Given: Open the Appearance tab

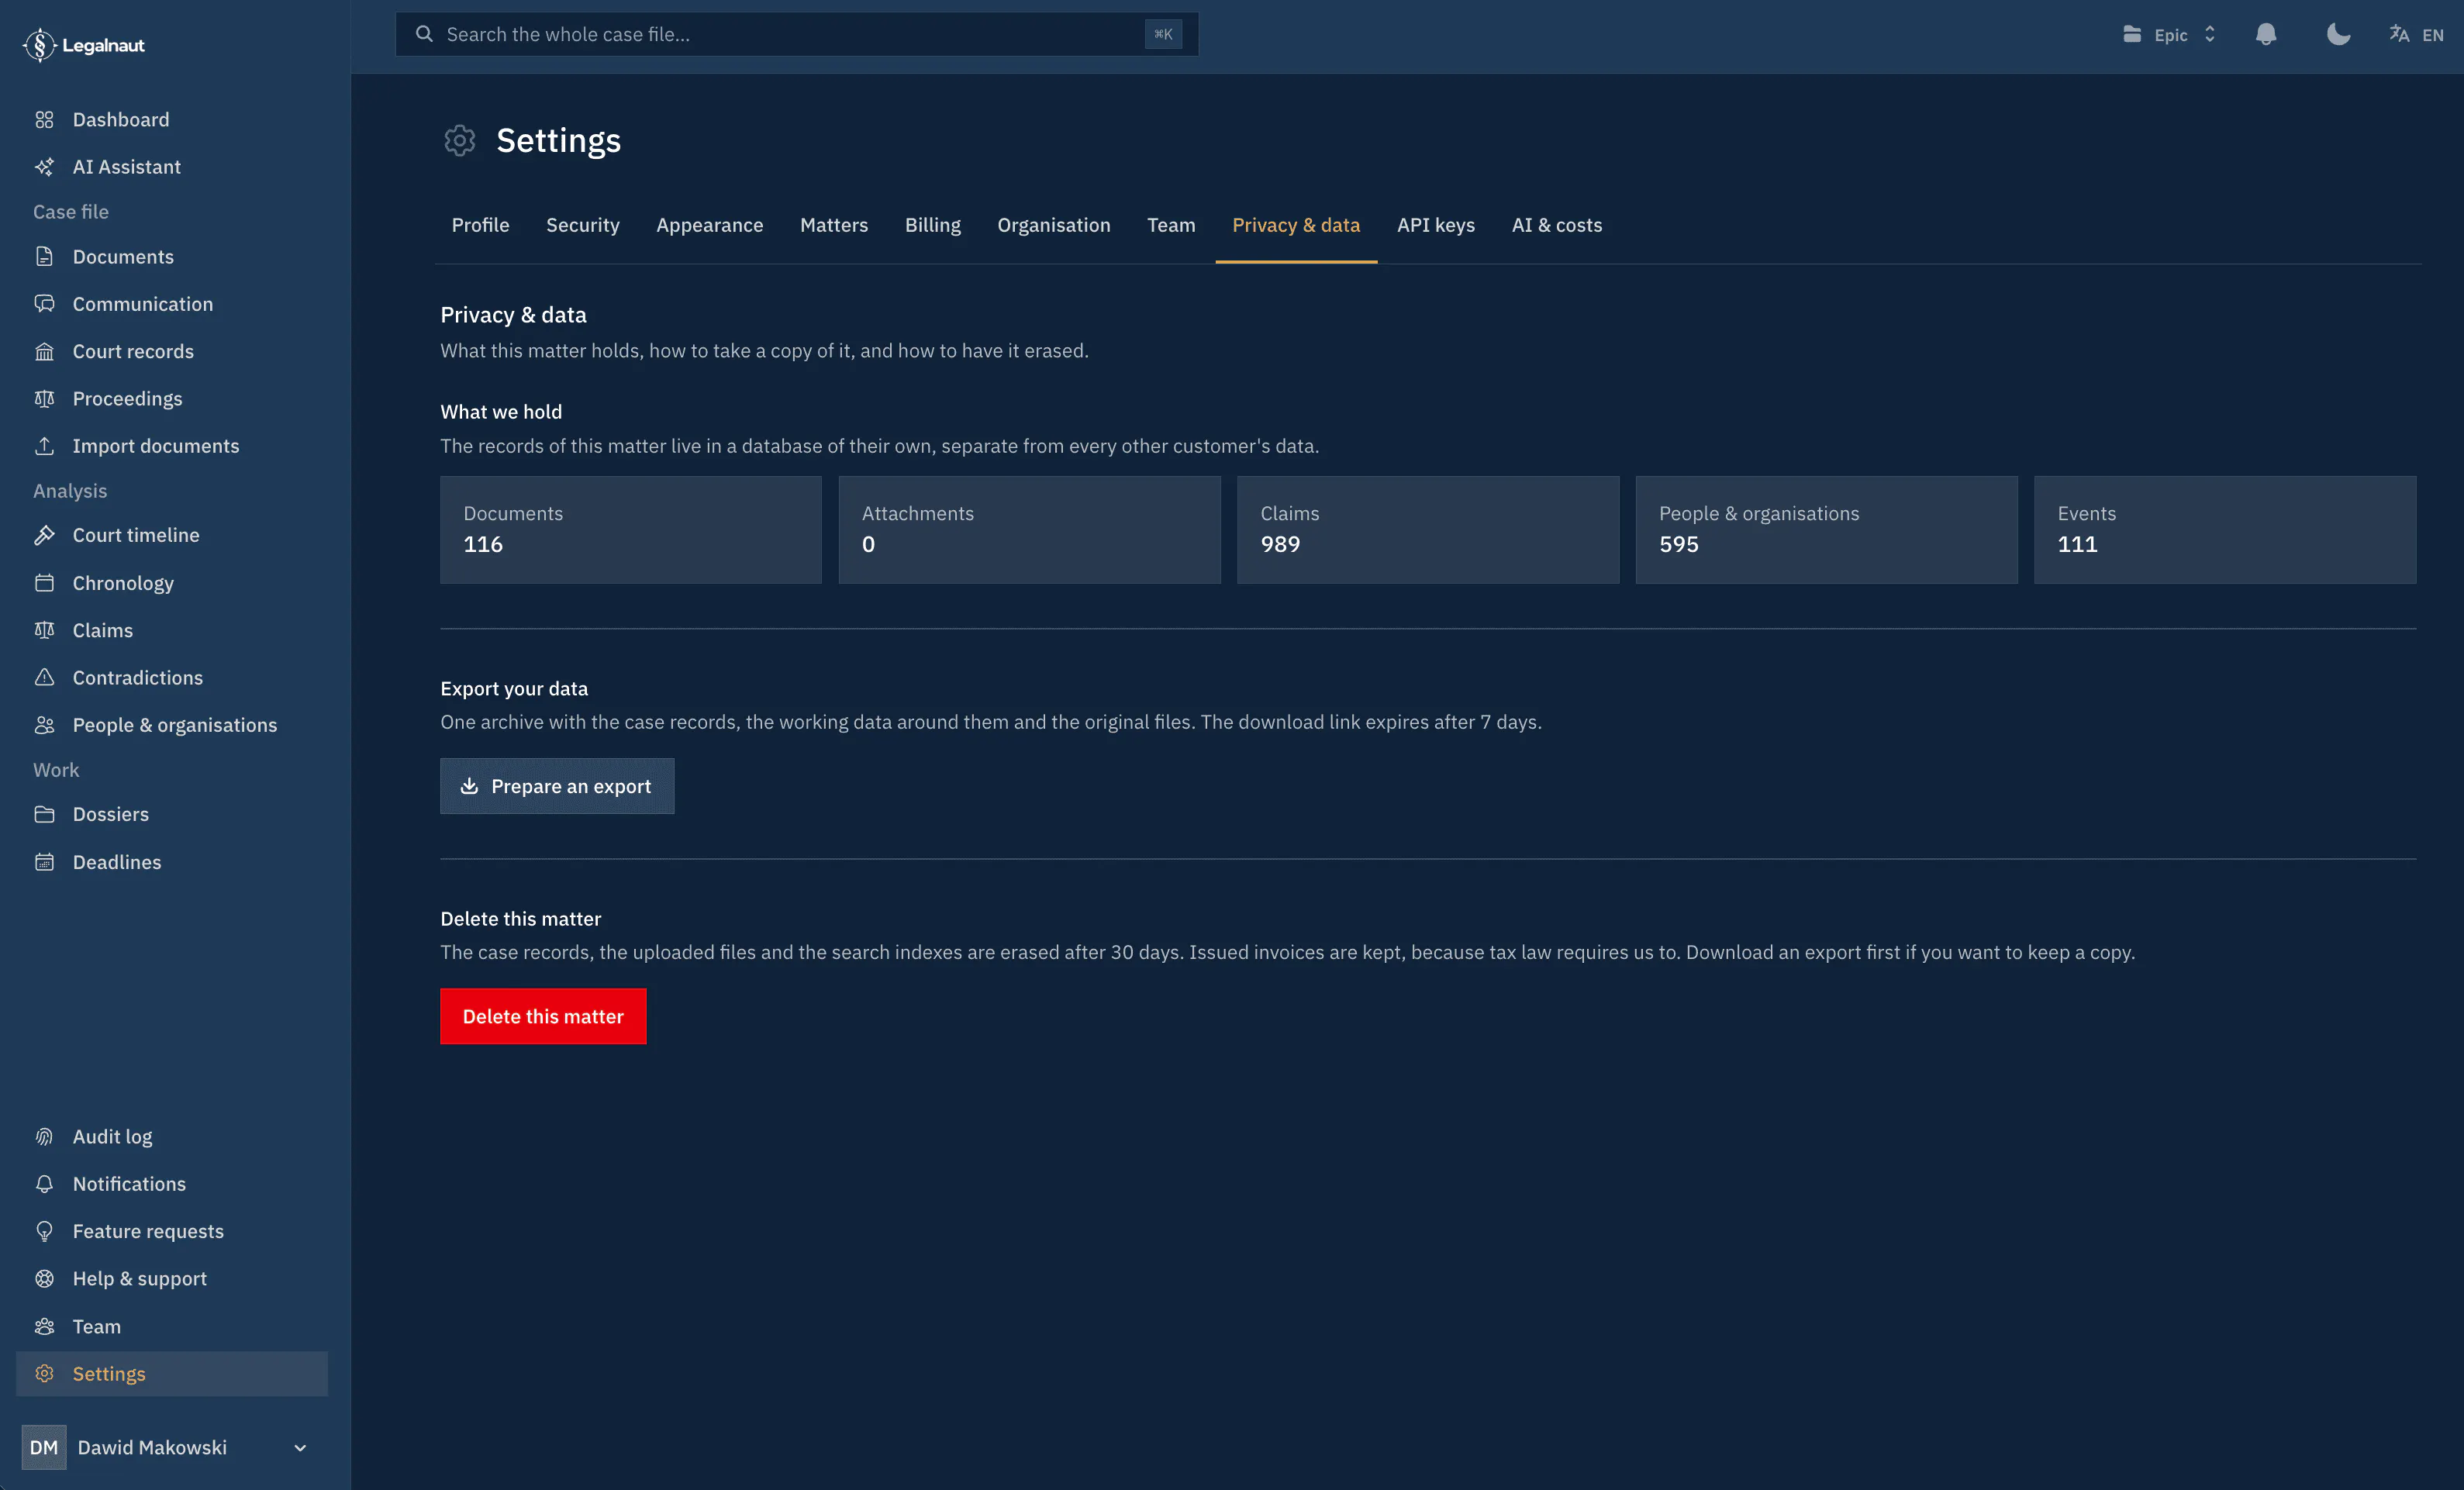Looking at the screenshot, I should coord(709,225).
